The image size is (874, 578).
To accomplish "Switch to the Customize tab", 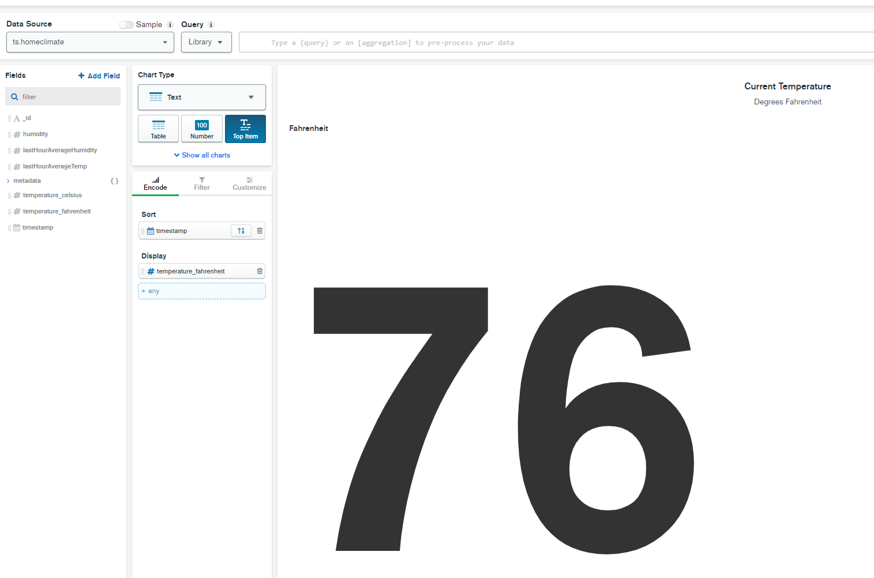I will point(249,184).
